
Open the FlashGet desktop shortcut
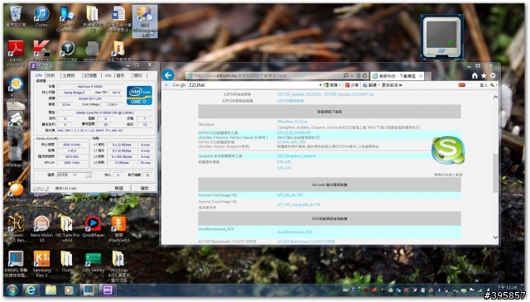tap(118, 228)
